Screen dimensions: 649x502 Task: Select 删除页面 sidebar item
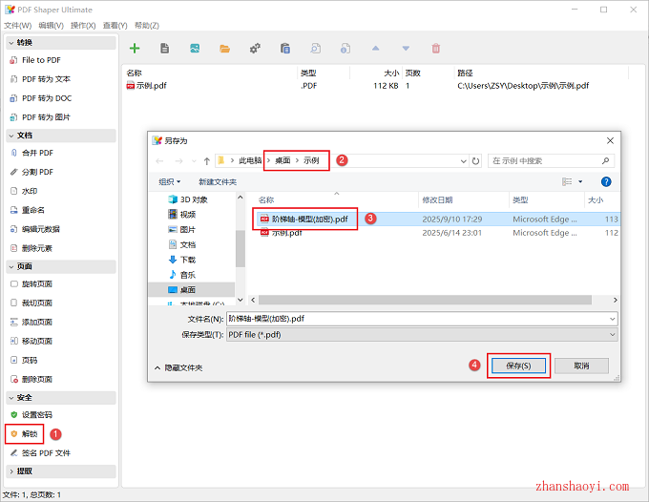pos(37,379)
